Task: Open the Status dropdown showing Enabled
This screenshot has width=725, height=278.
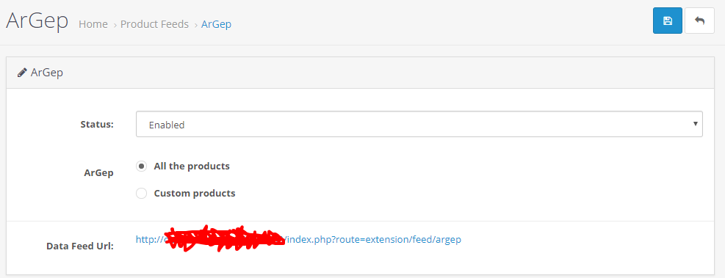Action: [419, 124]
